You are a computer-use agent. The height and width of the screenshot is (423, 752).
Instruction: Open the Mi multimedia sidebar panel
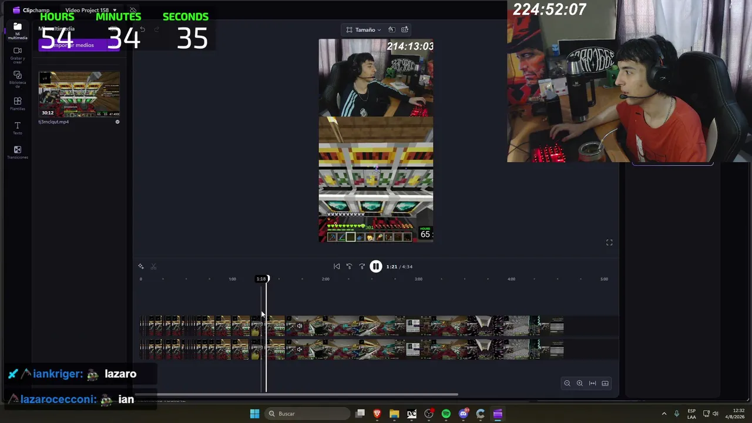18,31
